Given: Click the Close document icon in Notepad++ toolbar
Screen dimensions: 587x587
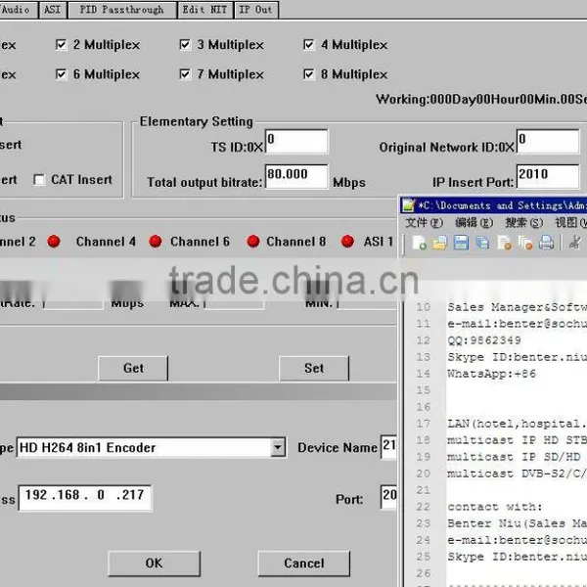Looking at the screenshot, I should [504, 243].
